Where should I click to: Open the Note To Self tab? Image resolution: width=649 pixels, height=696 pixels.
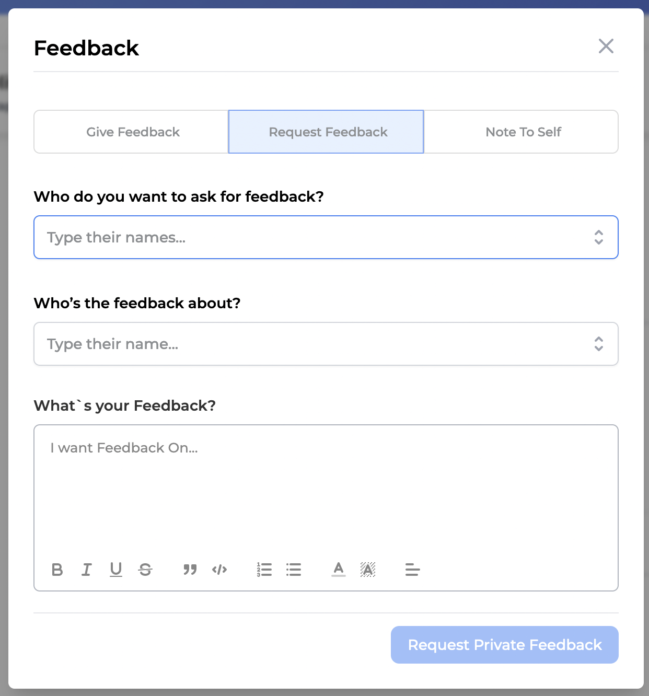523,132
